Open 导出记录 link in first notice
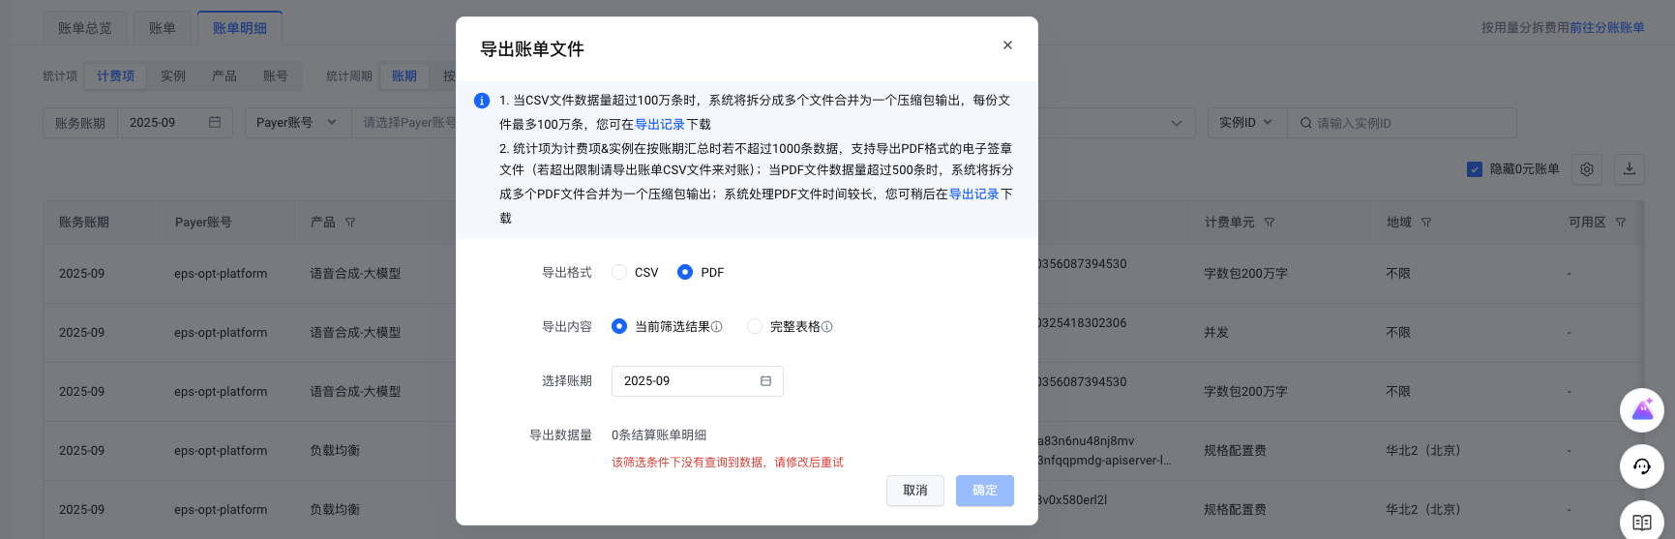This screenshot has height=539, width=1675. [660, 124]
